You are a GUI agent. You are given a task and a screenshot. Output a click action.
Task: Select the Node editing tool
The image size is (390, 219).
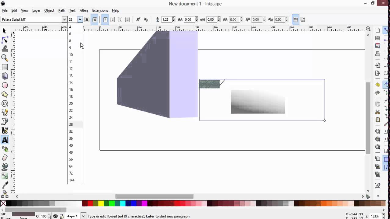5,40
